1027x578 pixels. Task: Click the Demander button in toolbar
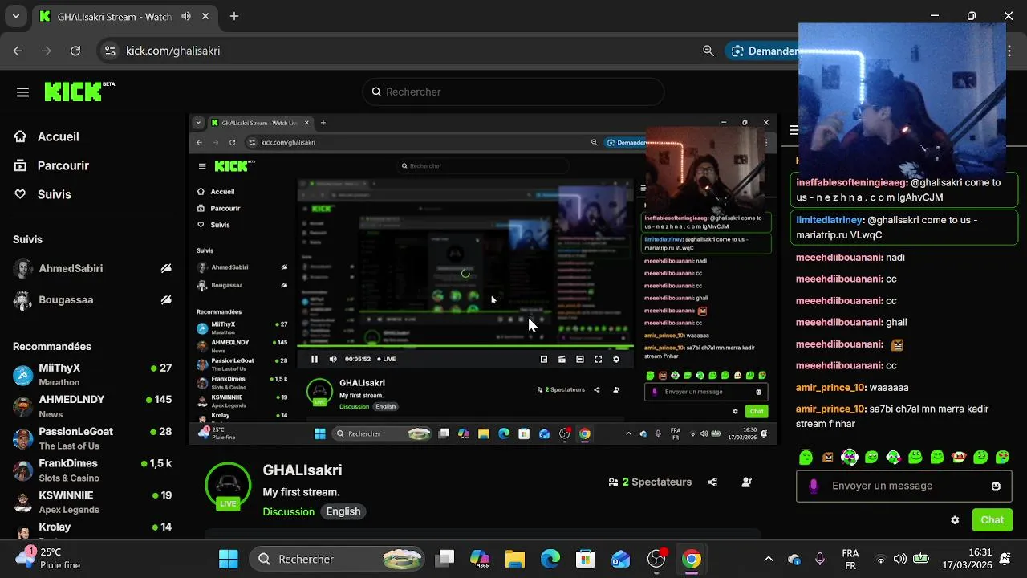point(764,51)
